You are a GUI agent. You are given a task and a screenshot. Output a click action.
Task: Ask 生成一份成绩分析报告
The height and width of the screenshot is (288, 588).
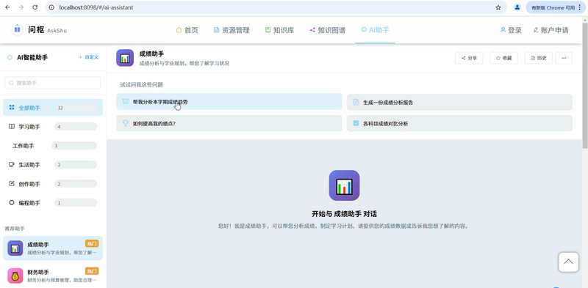(459, 102)
